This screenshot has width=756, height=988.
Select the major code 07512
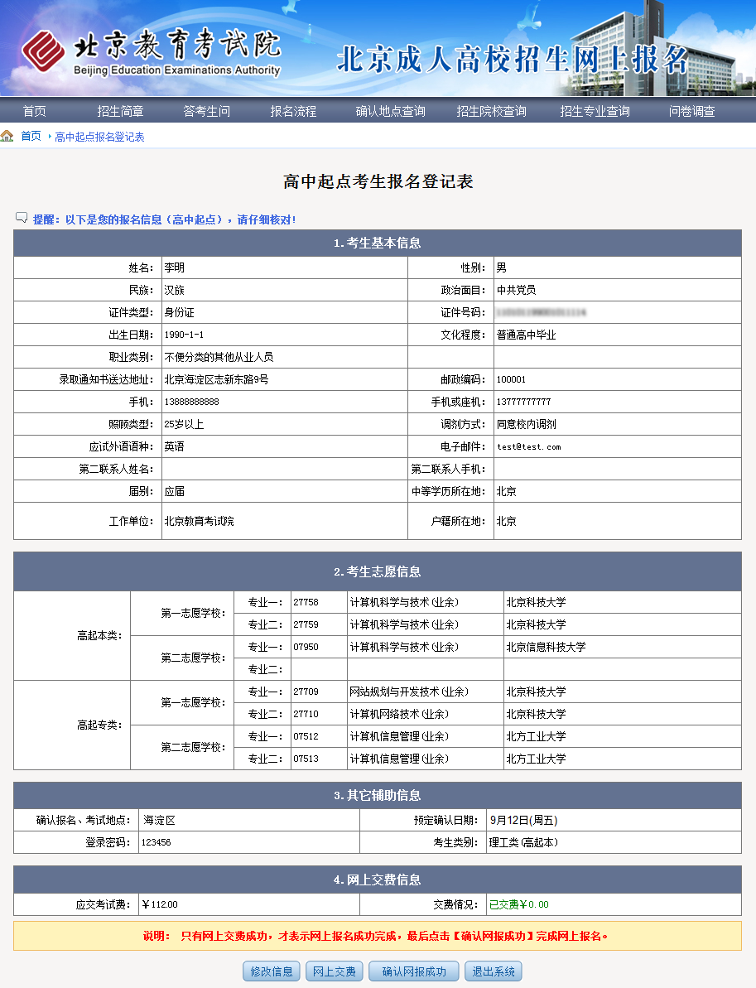(x=306, y=736)
